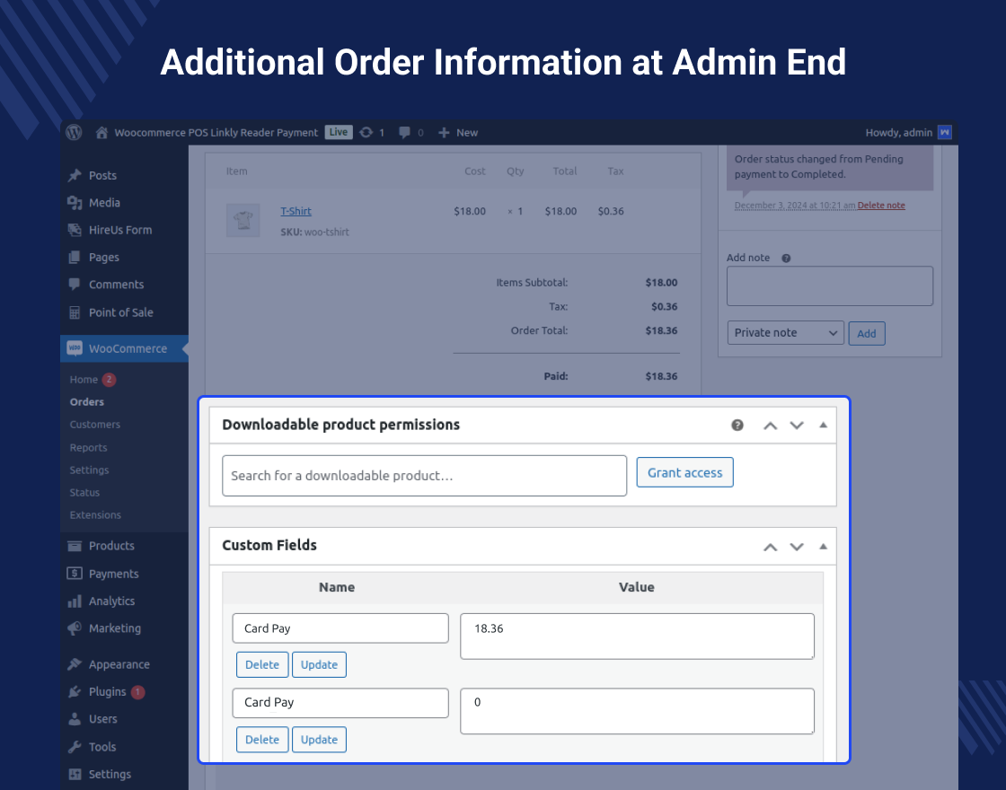Click the Delete note link
Screen dimensions: 1006x790
pyautogui.click(x=881, y=205)
